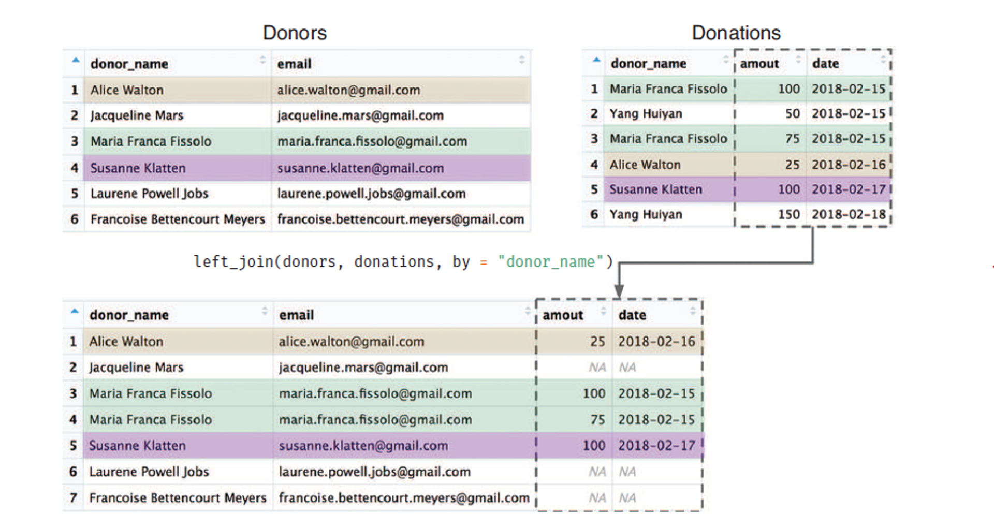
Task: Click donor_name sort arrows in Donors table
Action: click(263, 60)
